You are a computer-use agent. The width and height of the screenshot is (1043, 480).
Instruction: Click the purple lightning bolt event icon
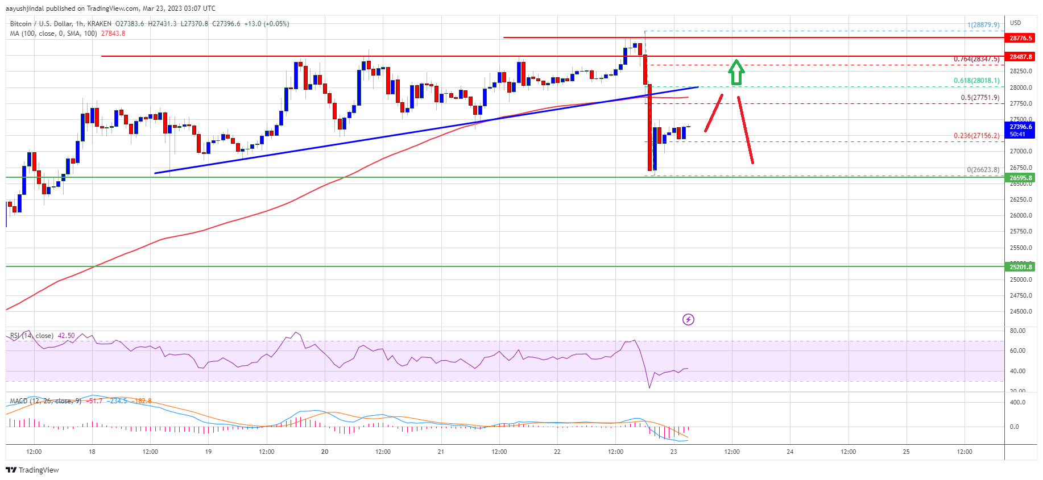688,320
